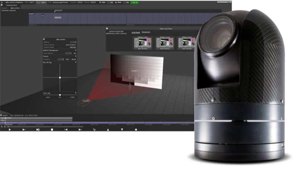Click the skip to previous section icon
This screenshot has width=301, height=173.
tap(66, 130)
